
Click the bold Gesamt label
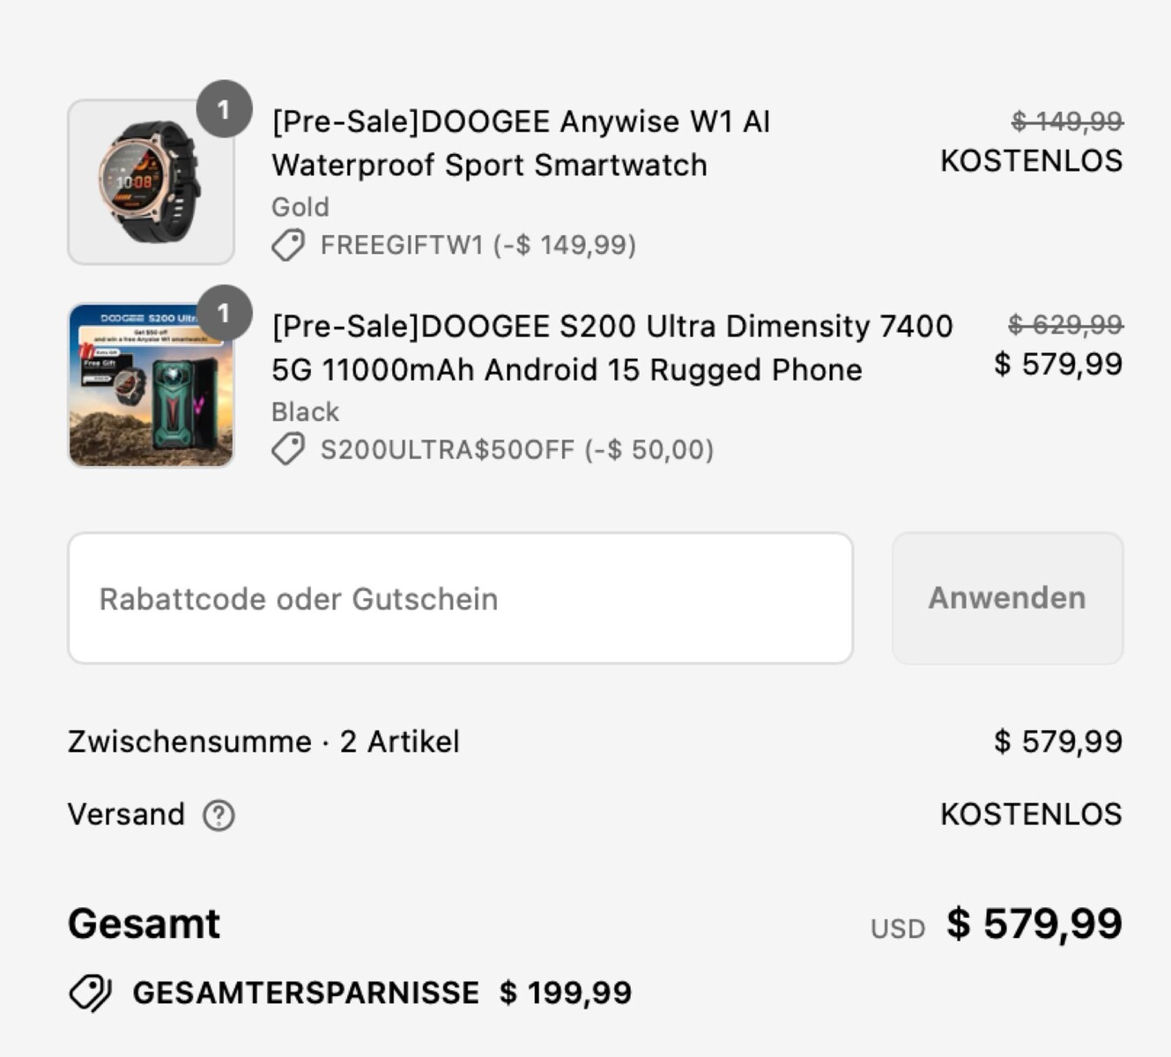[x=144, y=924]
